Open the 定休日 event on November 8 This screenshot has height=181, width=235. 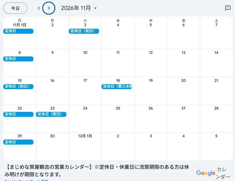pyautogui.click(x=18, y=59)
